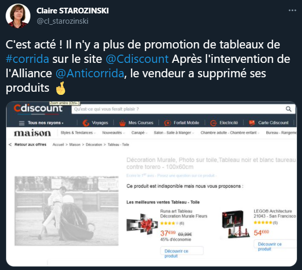Open the Nouveautés menu item
The width and height of the screenshot is (302, 270).
(113, 133)
